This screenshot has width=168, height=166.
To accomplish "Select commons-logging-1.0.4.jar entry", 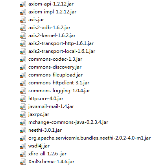I will click(x=59, y=91).
